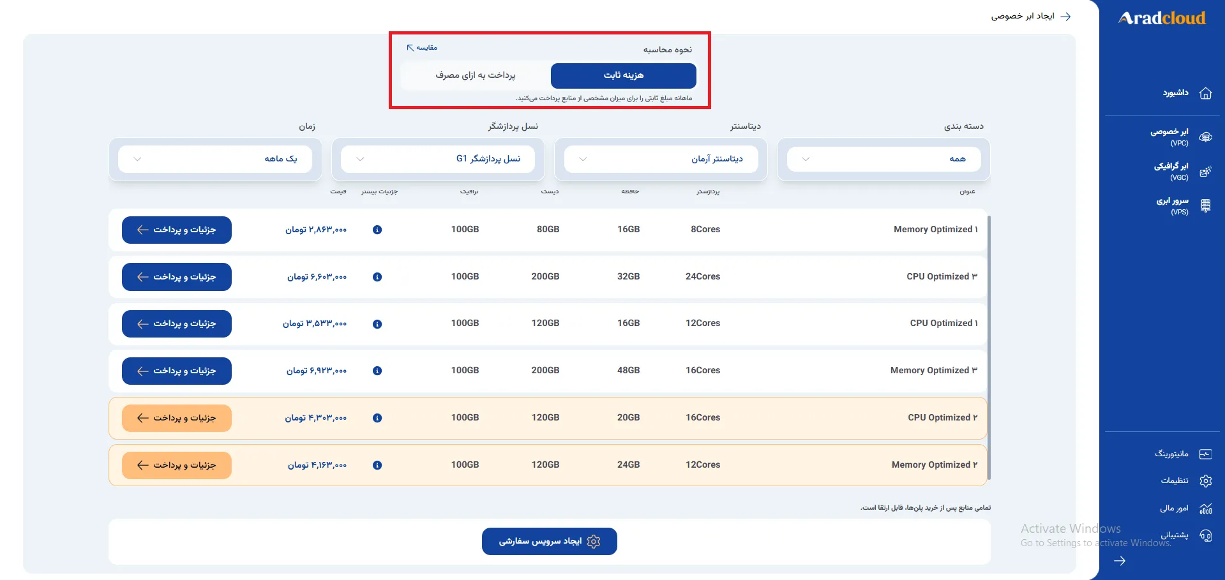Image resolution: width=1225 pixels, height=580 pixels.
Task: Open the settings gear in sidebar
Action: (x=1205, y=481)
